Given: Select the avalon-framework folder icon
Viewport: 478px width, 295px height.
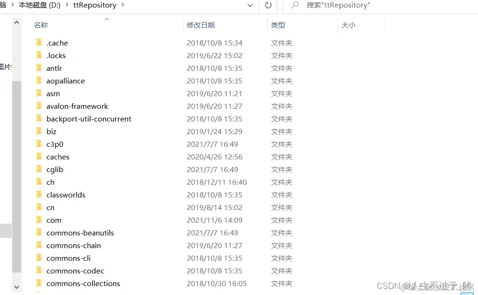Looking at the screenshot, I should pos(39,106).
